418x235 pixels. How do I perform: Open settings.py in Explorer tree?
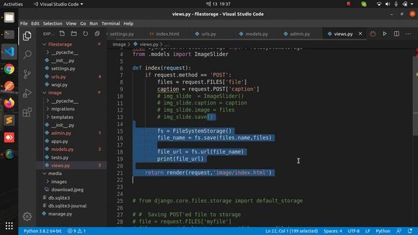pyautogui.click(x=63, y=69)
